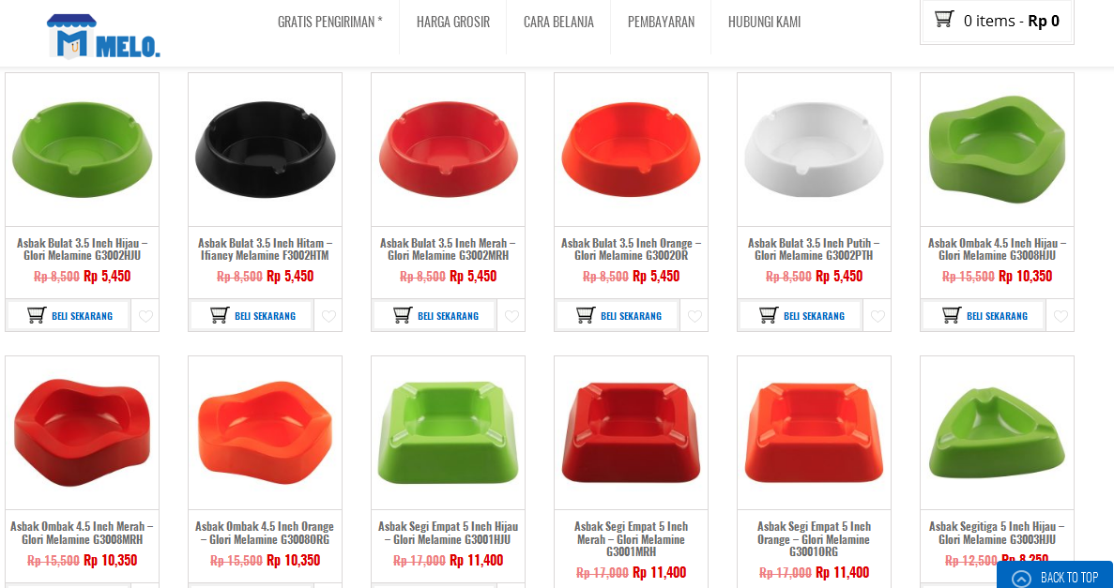Viewport: 1114px width, 588px height.
Task: Click heart icon for Asbak Ombak Hijau
Action: (x=1061, y=316)
